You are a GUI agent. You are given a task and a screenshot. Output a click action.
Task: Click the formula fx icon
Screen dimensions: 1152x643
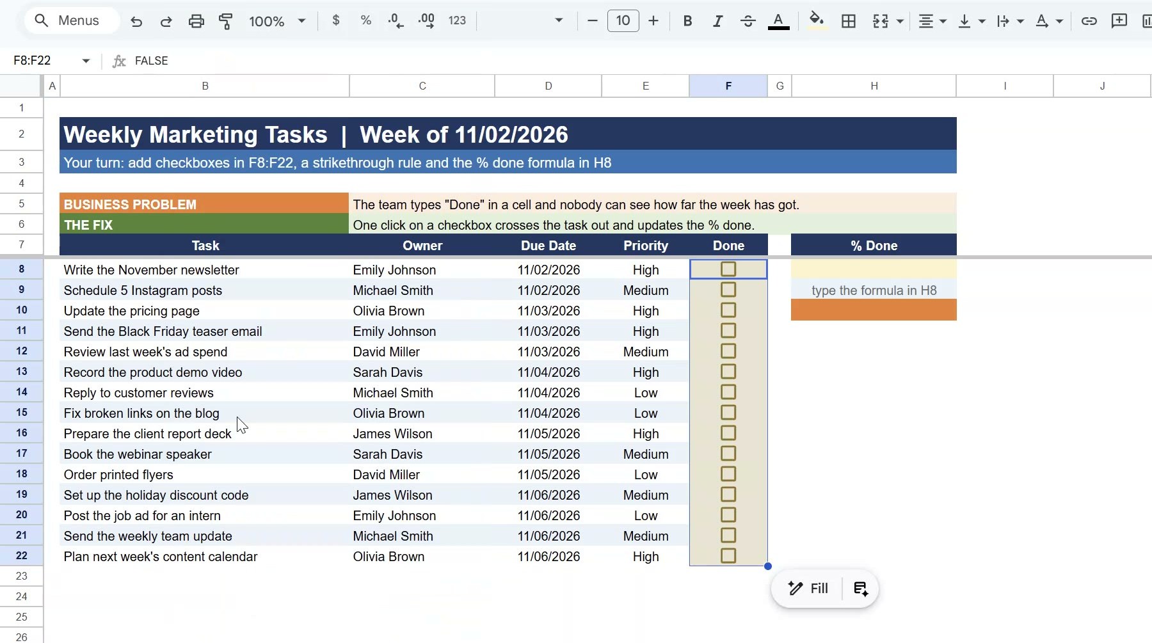coord(118,61)
